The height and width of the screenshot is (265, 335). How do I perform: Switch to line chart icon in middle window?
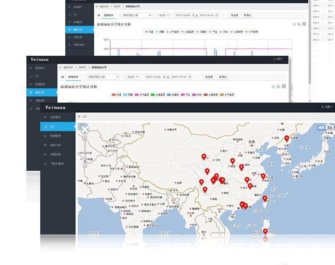pos(273,86)
